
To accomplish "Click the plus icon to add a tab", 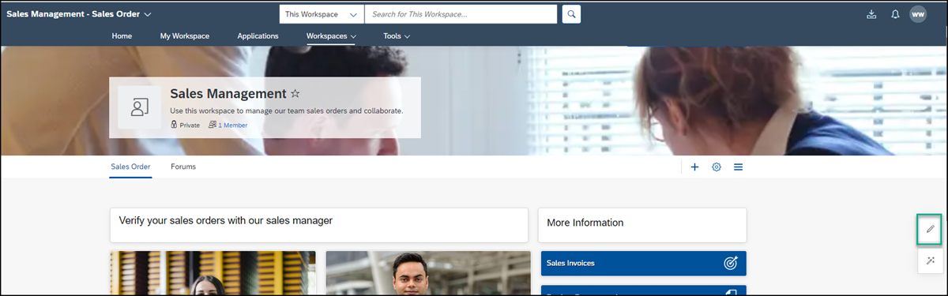I will [694, 167].
